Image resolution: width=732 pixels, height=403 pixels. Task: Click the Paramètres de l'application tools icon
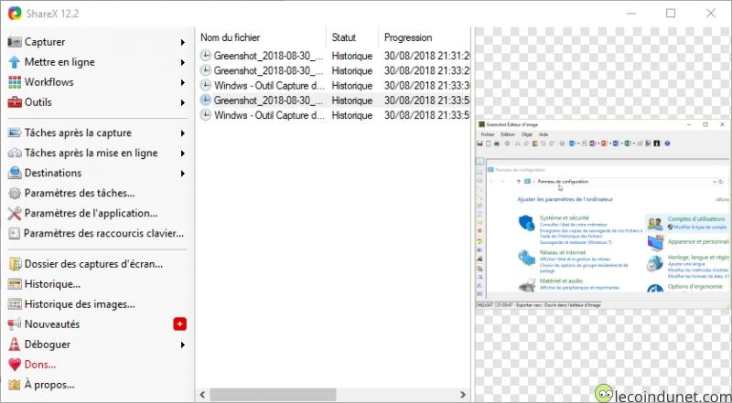click(x=15, y=214)
